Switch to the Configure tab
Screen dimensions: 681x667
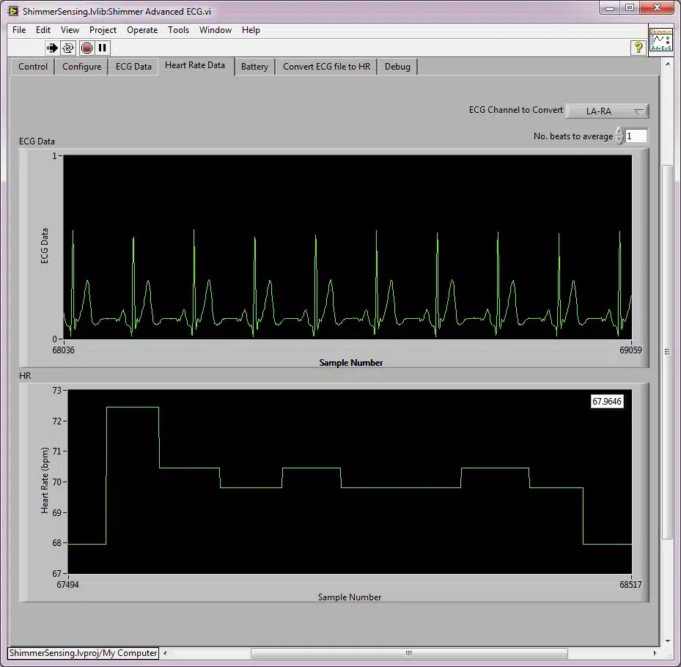81,67
